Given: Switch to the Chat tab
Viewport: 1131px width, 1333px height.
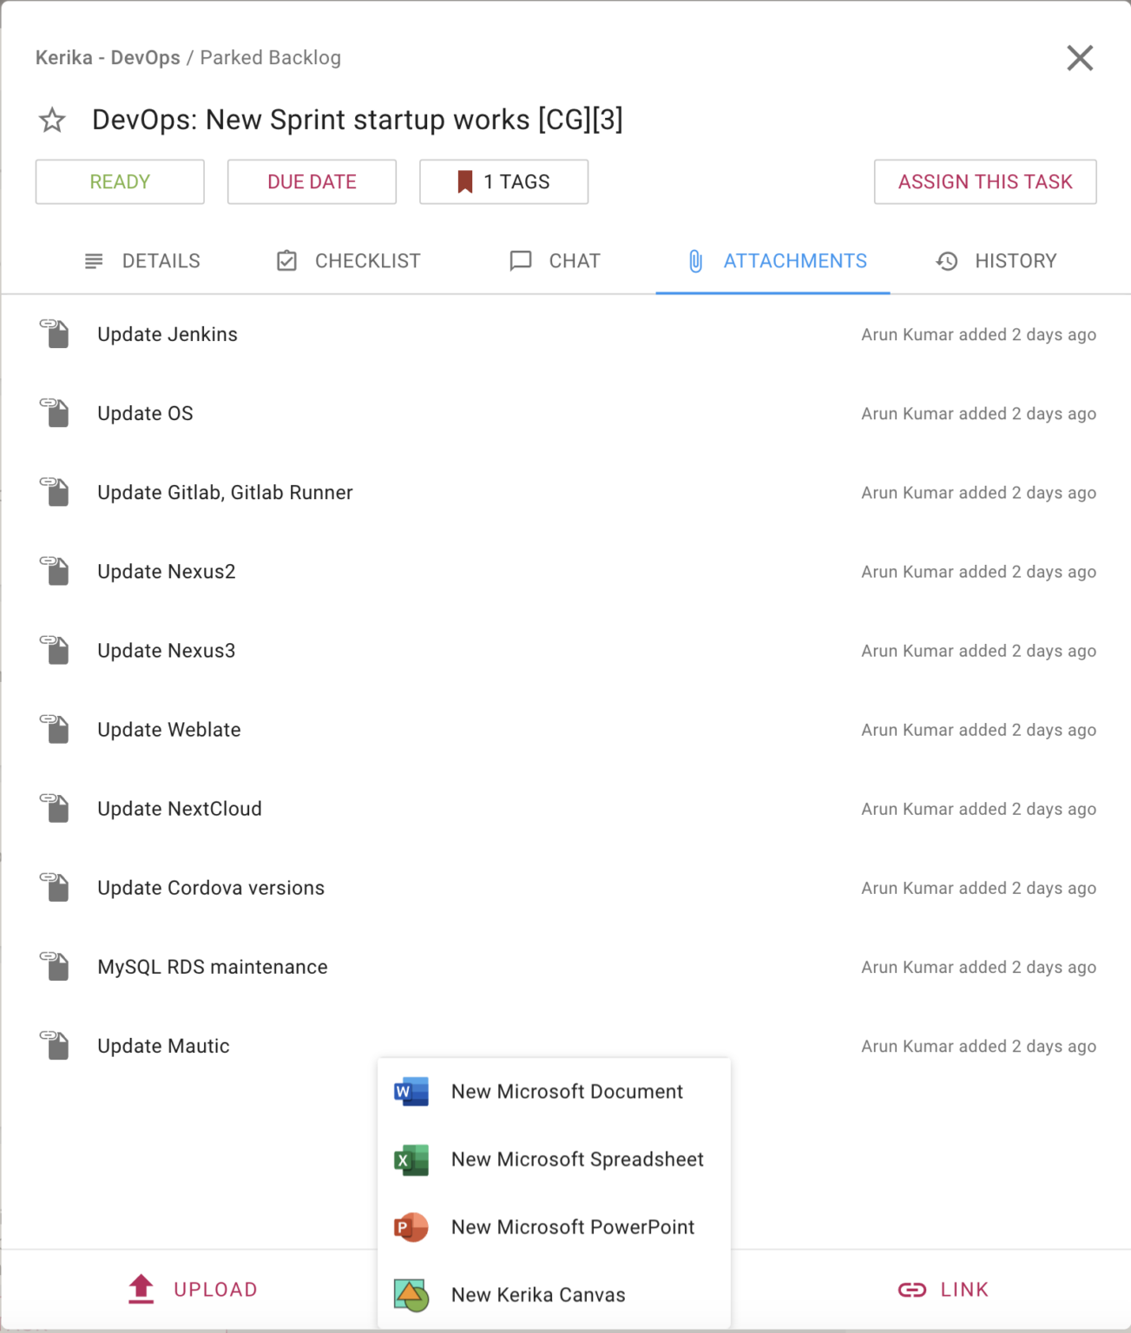Looking at the screenshot, I should point(554,260).
